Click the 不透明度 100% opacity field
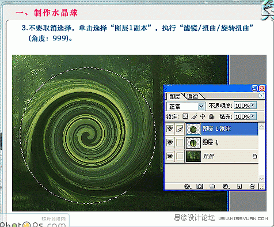The image size is (274, 227). (242, 105)
